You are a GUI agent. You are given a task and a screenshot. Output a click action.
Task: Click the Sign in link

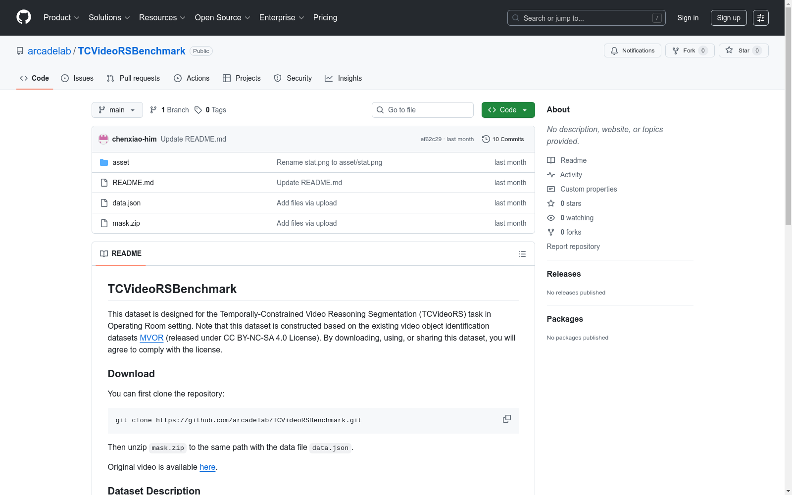pyautogui.click(x=688, y=18)
